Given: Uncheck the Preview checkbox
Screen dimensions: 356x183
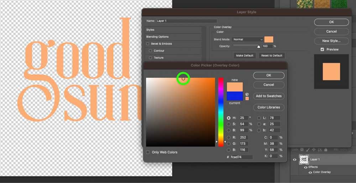Looking at the screenshot, I should tap(322, 49).
